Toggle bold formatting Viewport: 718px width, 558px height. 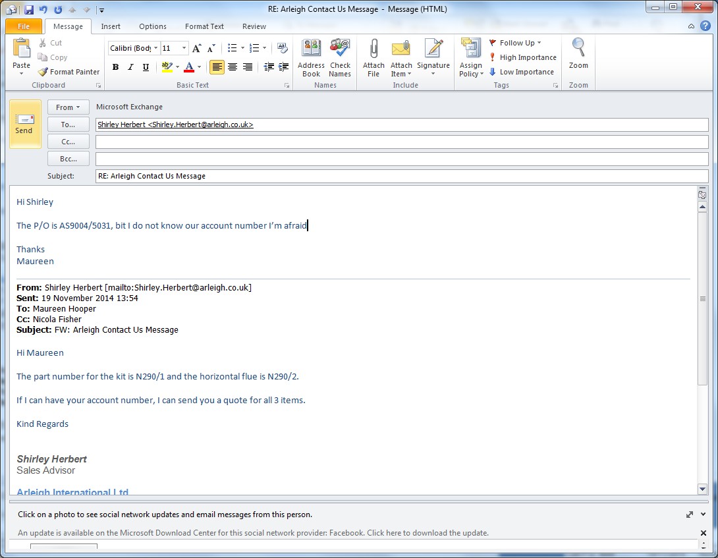coord(116,67)
